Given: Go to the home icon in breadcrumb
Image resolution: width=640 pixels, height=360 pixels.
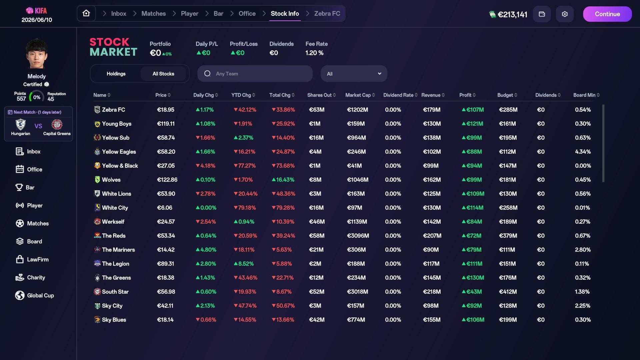Looking at the screenshot, I should coord(86,14).
